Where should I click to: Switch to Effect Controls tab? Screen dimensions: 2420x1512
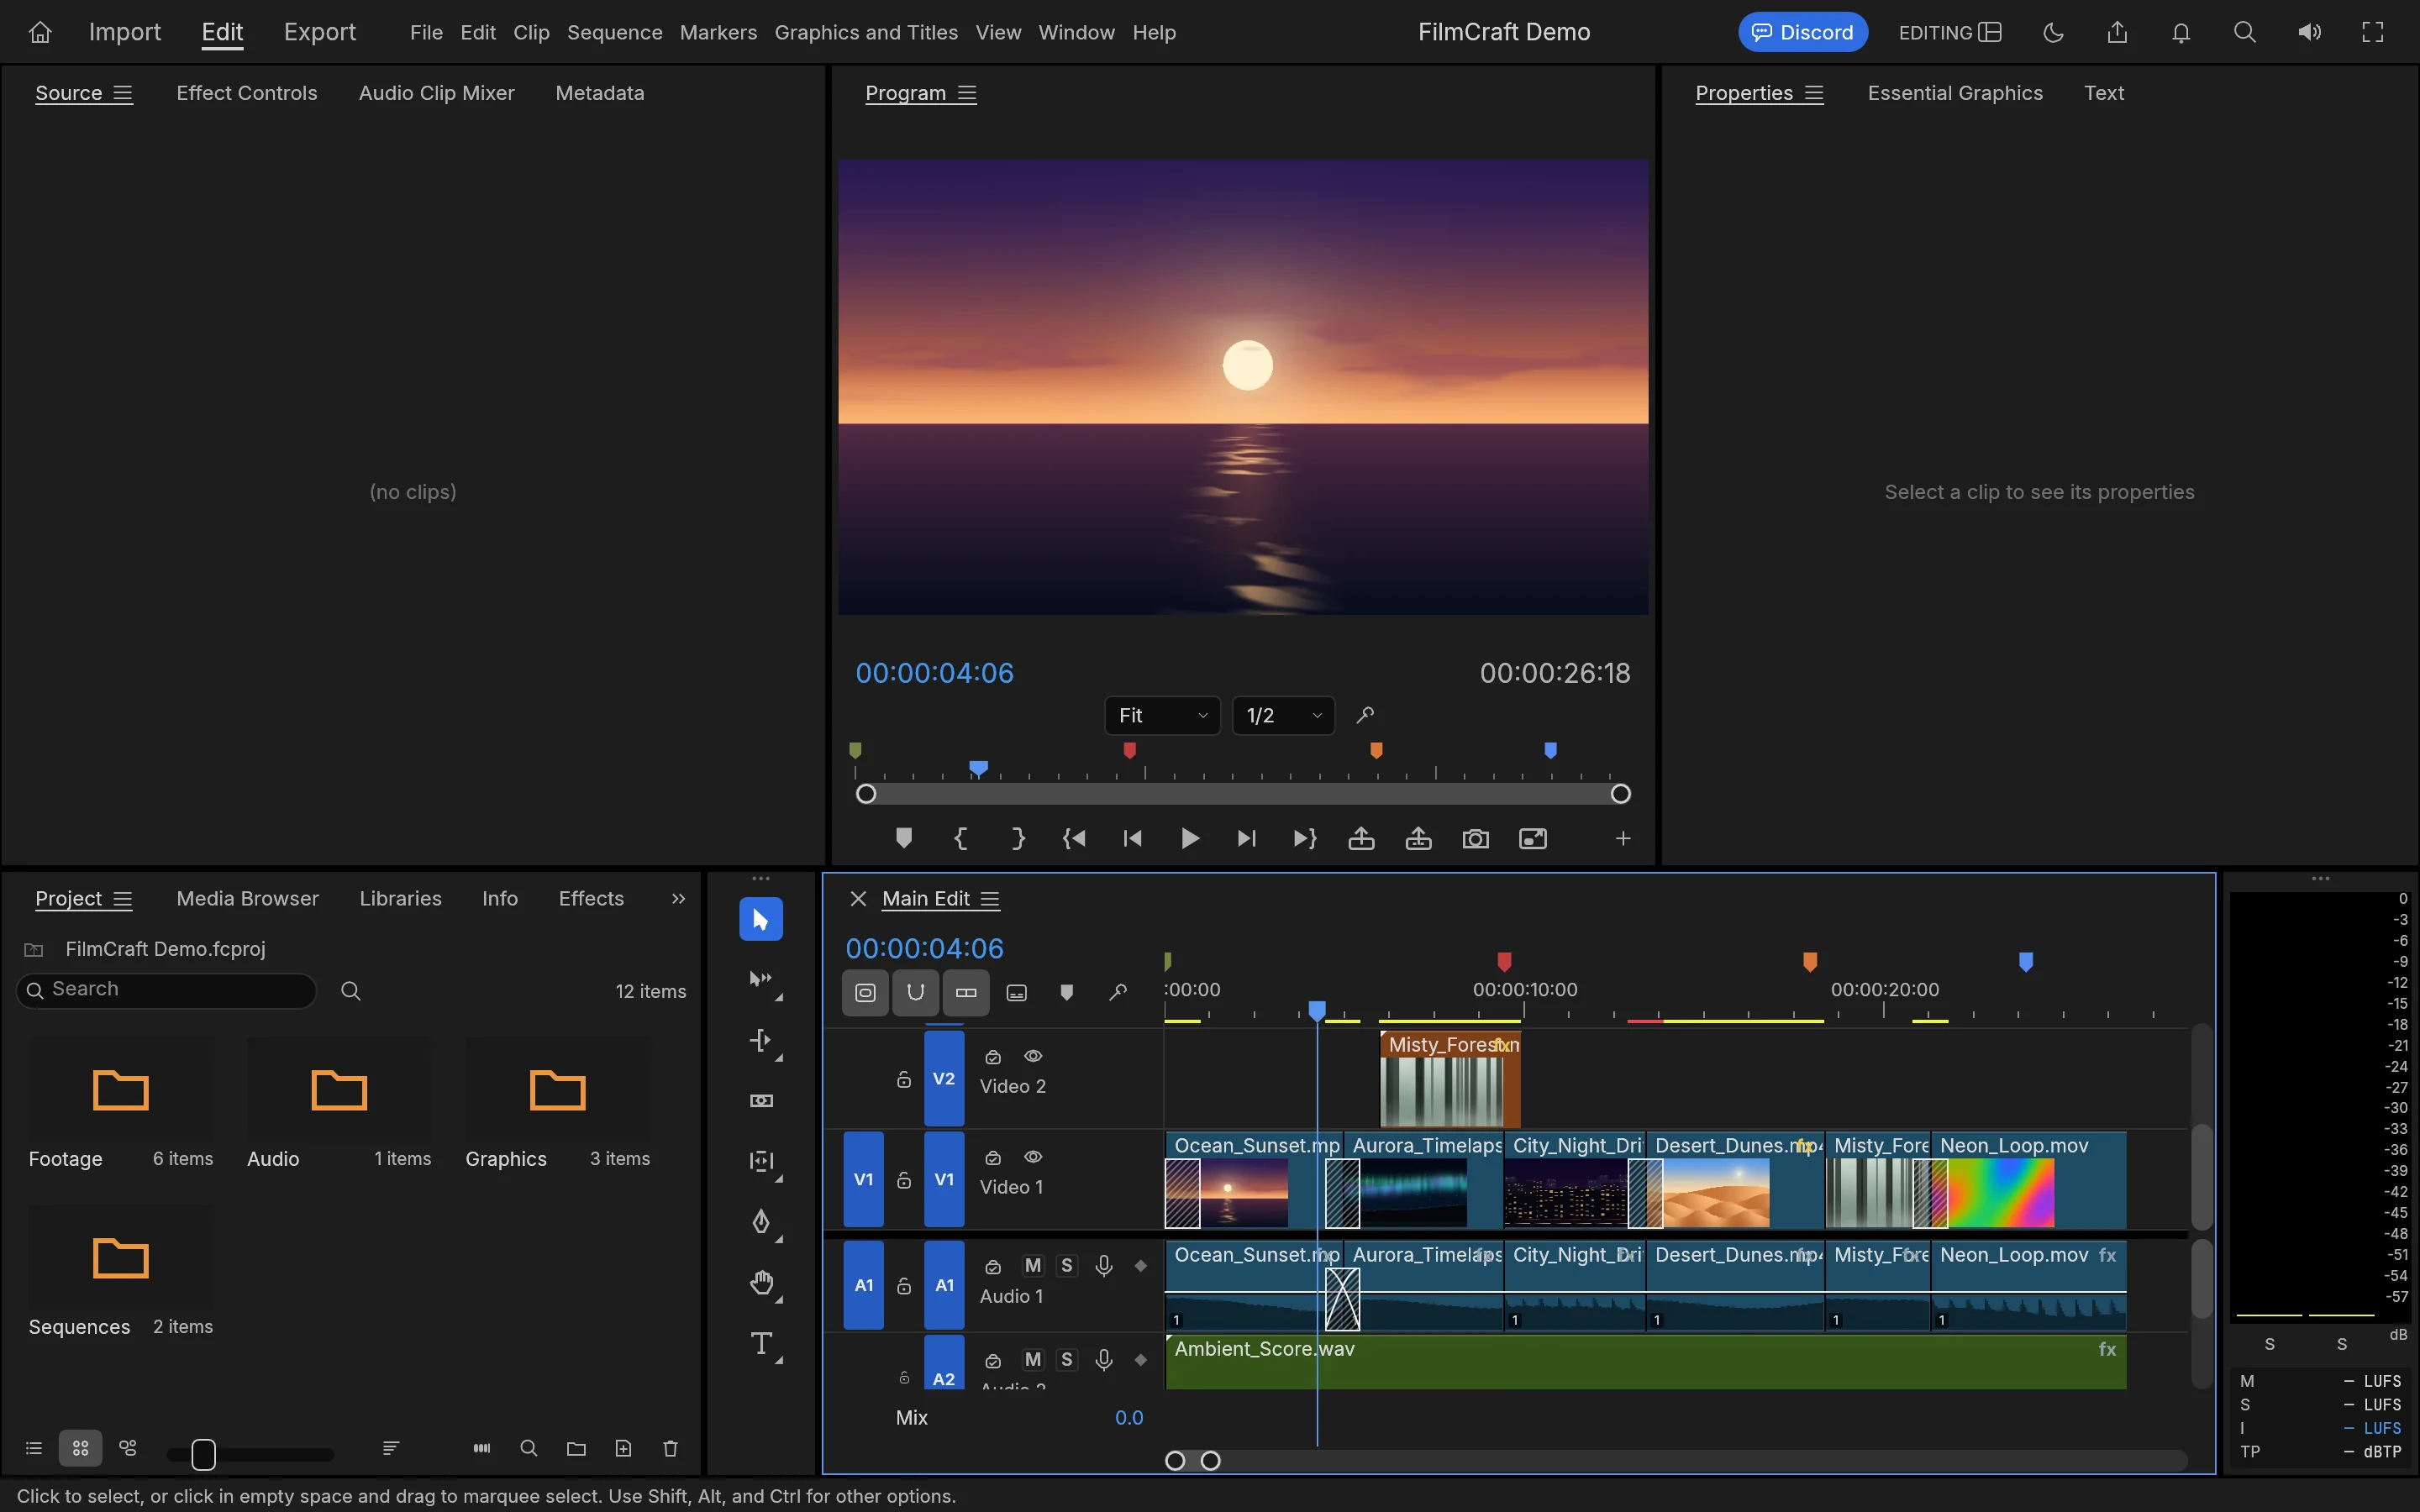coord(246,93)
